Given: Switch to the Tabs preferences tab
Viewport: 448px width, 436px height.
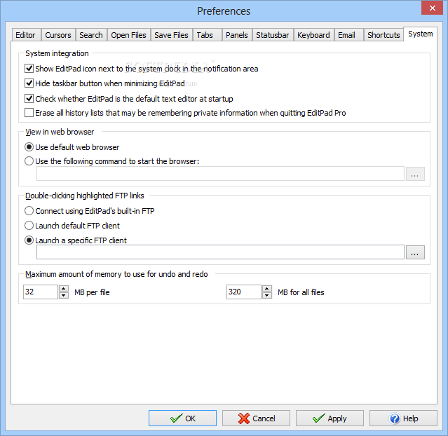Looking at the screenshot, I should (207, 35).
